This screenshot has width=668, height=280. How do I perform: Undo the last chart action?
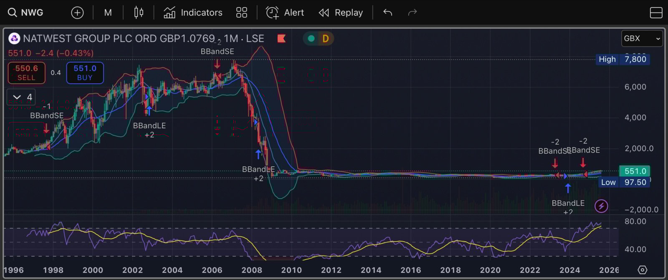coord(388,12)
